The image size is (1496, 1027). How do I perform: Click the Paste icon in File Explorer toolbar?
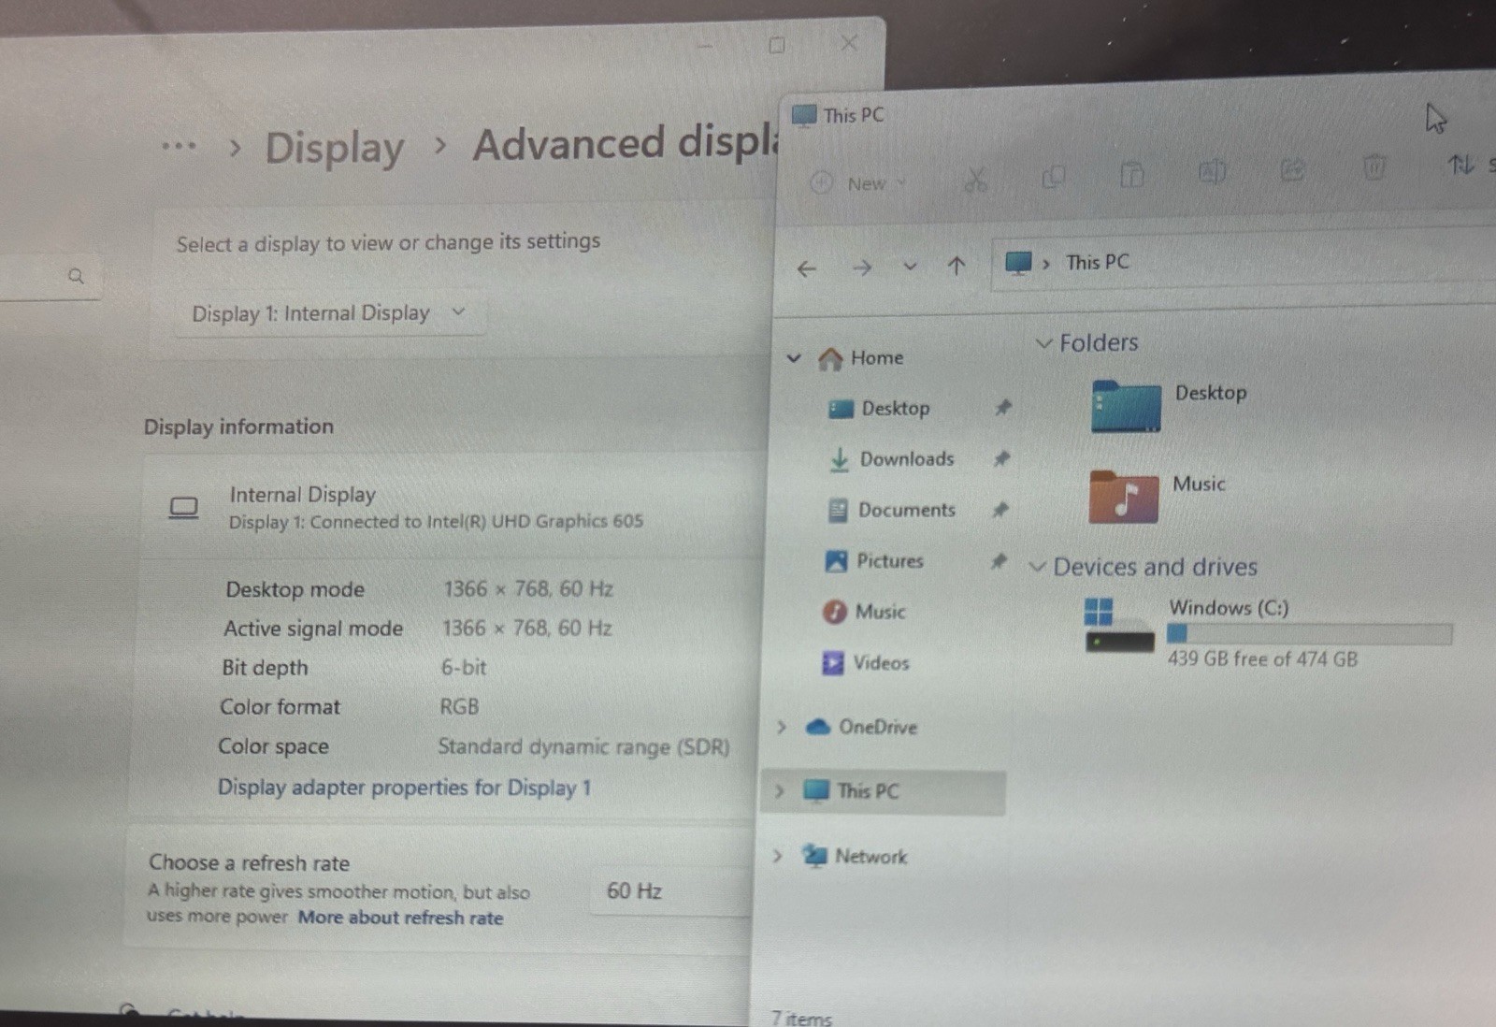[x=1132, y=174]
